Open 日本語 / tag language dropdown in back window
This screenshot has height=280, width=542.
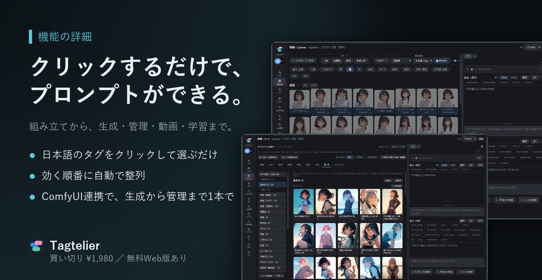pyautogui.click(x=423, y=61)
